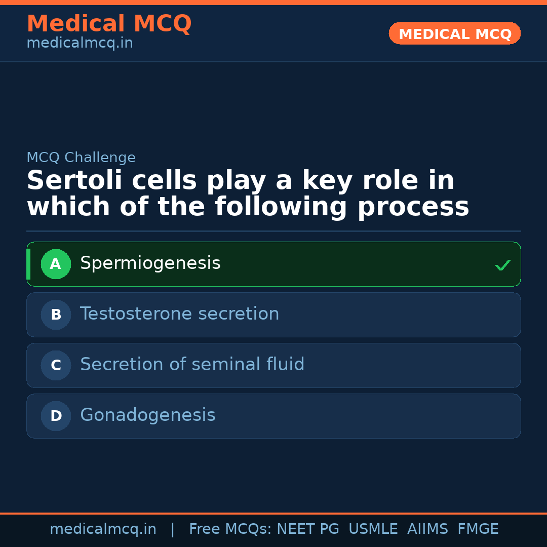Pick Secretion of seminal fluid answer
547x547 pixels.
point(192,365)
